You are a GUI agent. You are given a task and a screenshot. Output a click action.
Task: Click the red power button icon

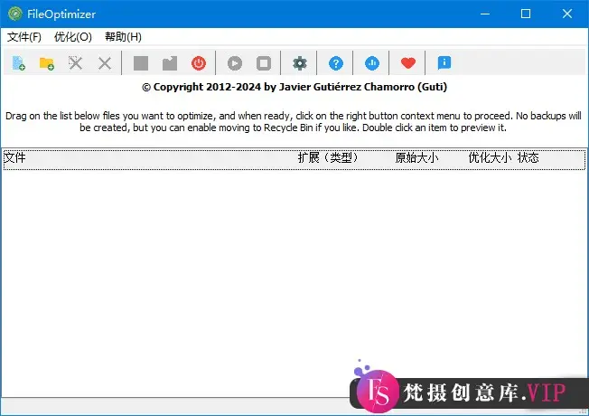[199, 63]
